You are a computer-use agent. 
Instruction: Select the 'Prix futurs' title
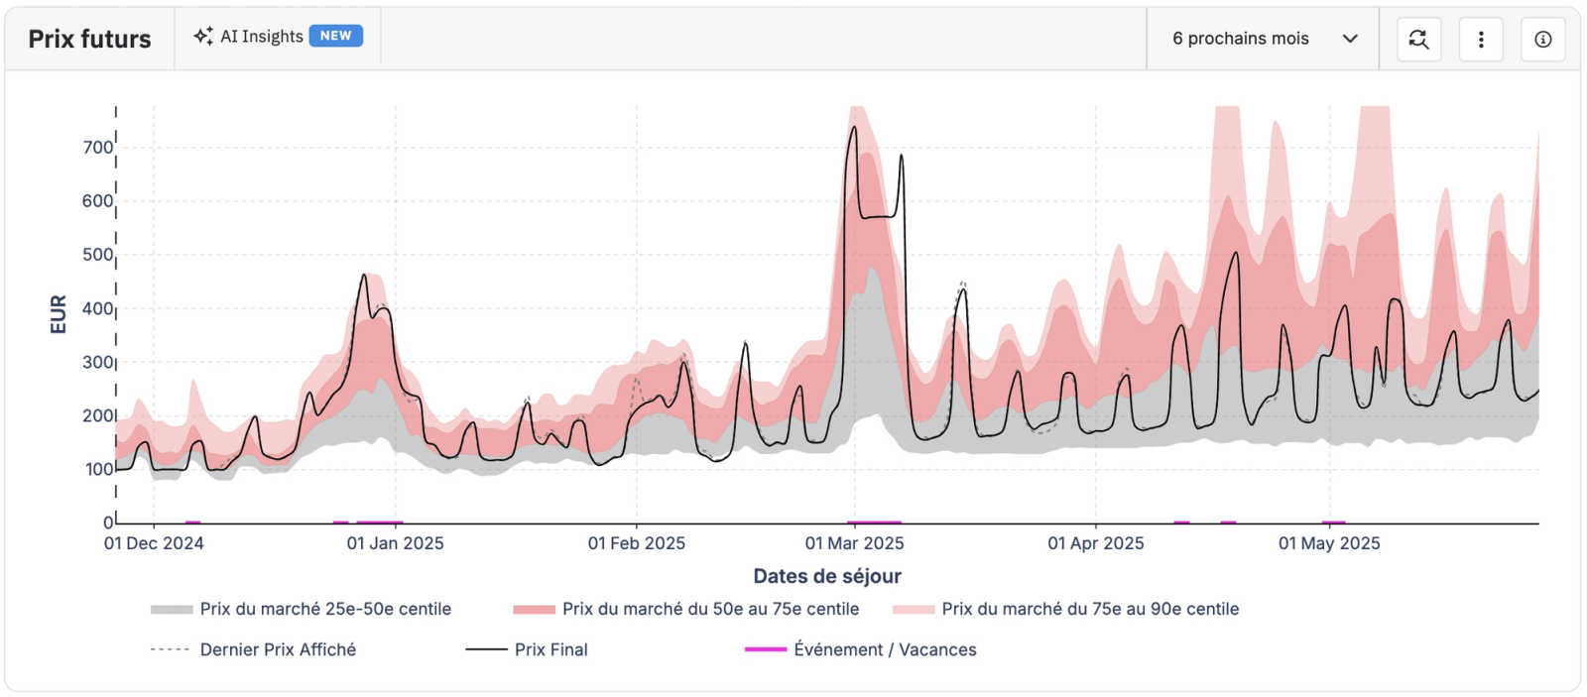coord(89,39)
